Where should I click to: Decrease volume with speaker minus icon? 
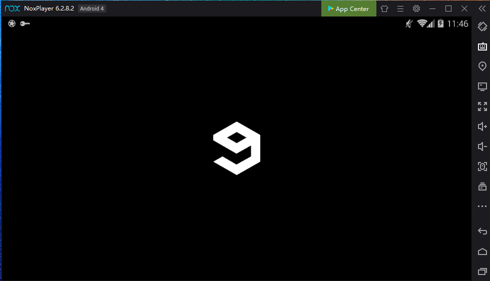482,146
